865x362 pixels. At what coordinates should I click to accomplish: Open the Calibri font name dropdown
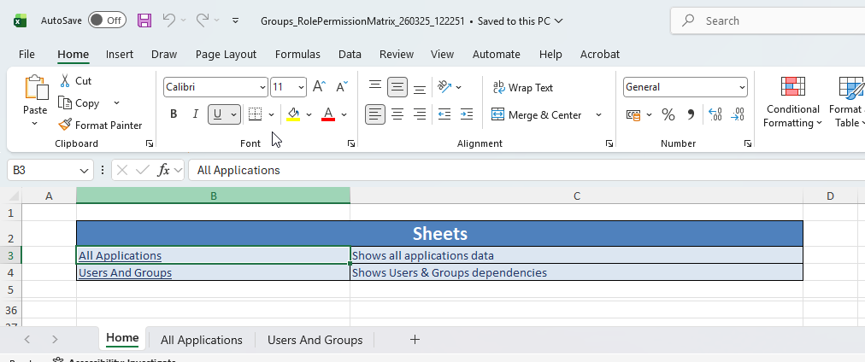tap(262, 87)
